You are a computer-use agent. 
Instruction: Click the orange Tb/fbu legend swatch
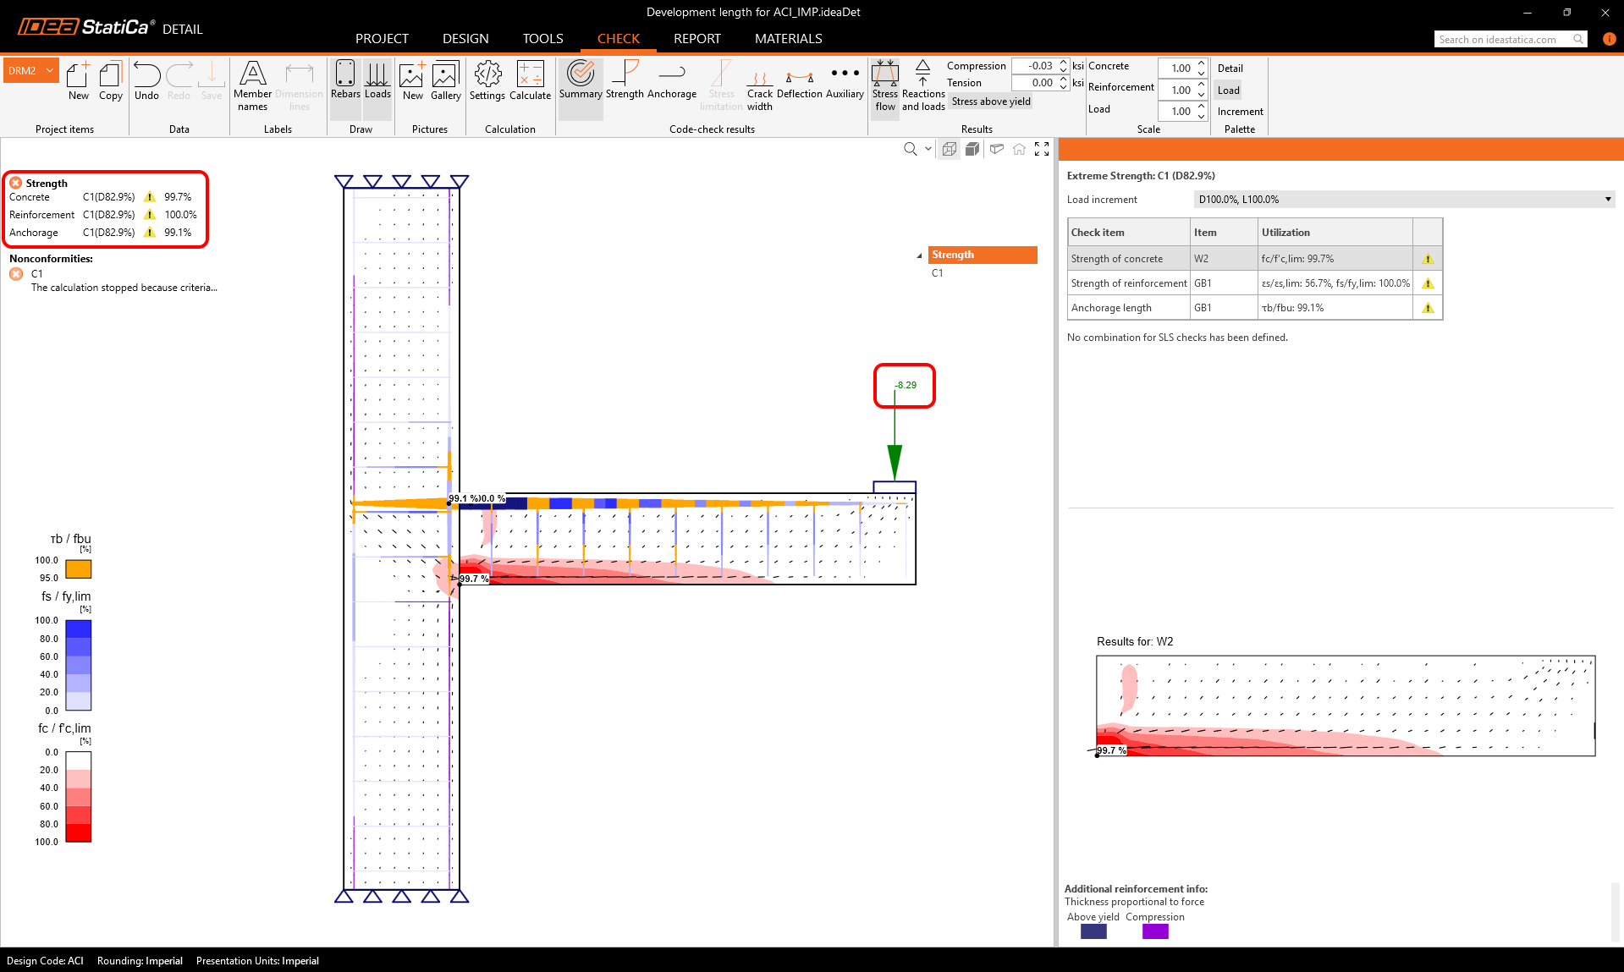pos(79,569)
